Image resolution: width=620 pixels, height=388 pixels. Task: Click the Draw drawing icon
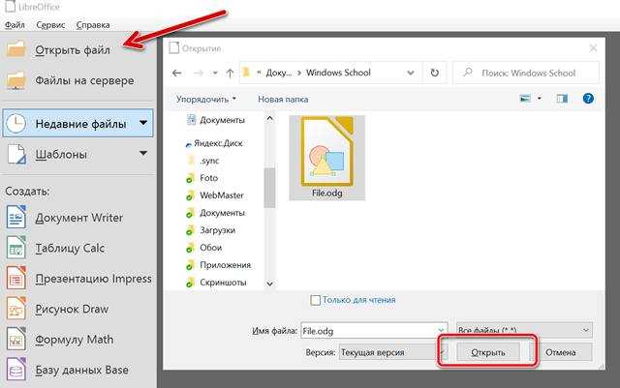[15, 309]
